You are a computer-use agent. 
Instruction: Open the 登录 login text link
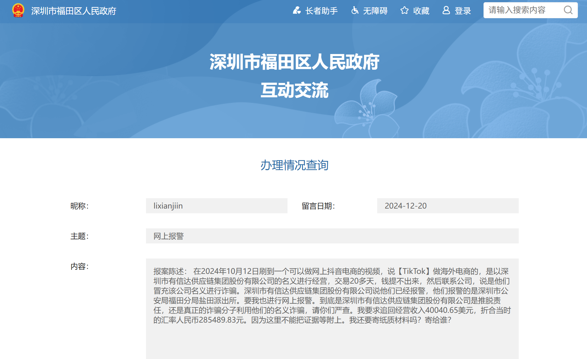[463, 11]
